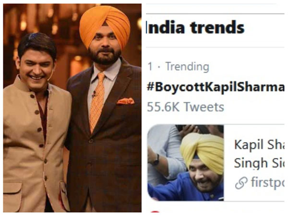Click the orange pocket square on the suit
Screen dimensions: 288x216
click(126, 101)
